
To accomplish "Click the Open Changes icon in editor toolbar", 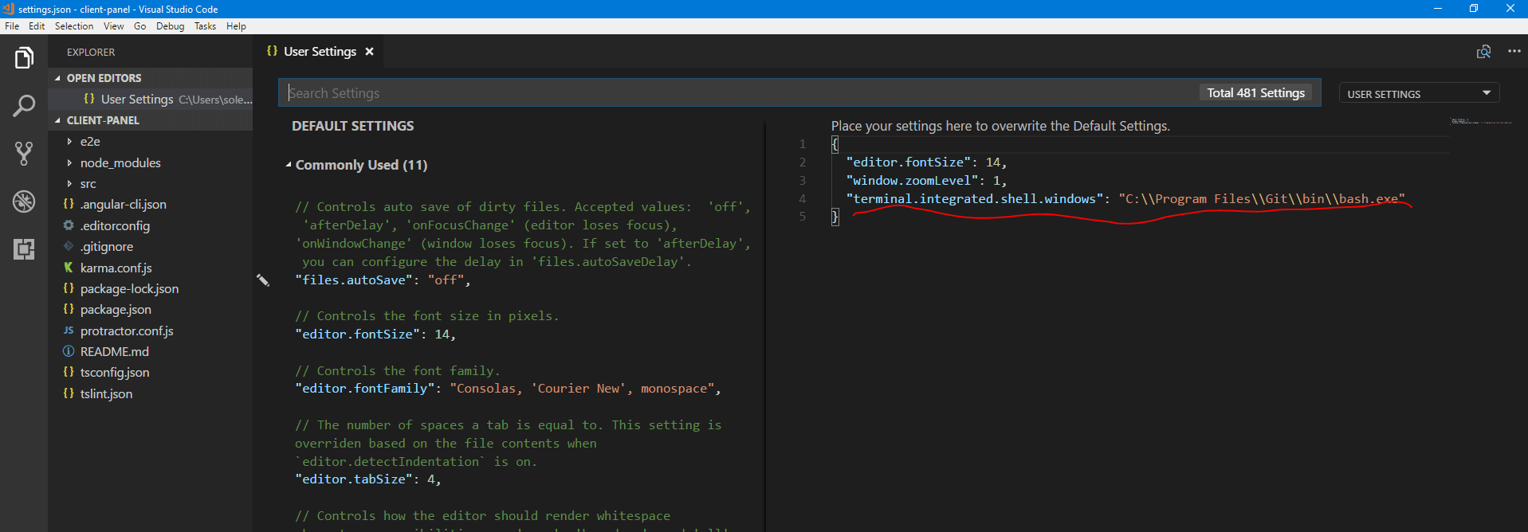I will tap(1483, 52).
